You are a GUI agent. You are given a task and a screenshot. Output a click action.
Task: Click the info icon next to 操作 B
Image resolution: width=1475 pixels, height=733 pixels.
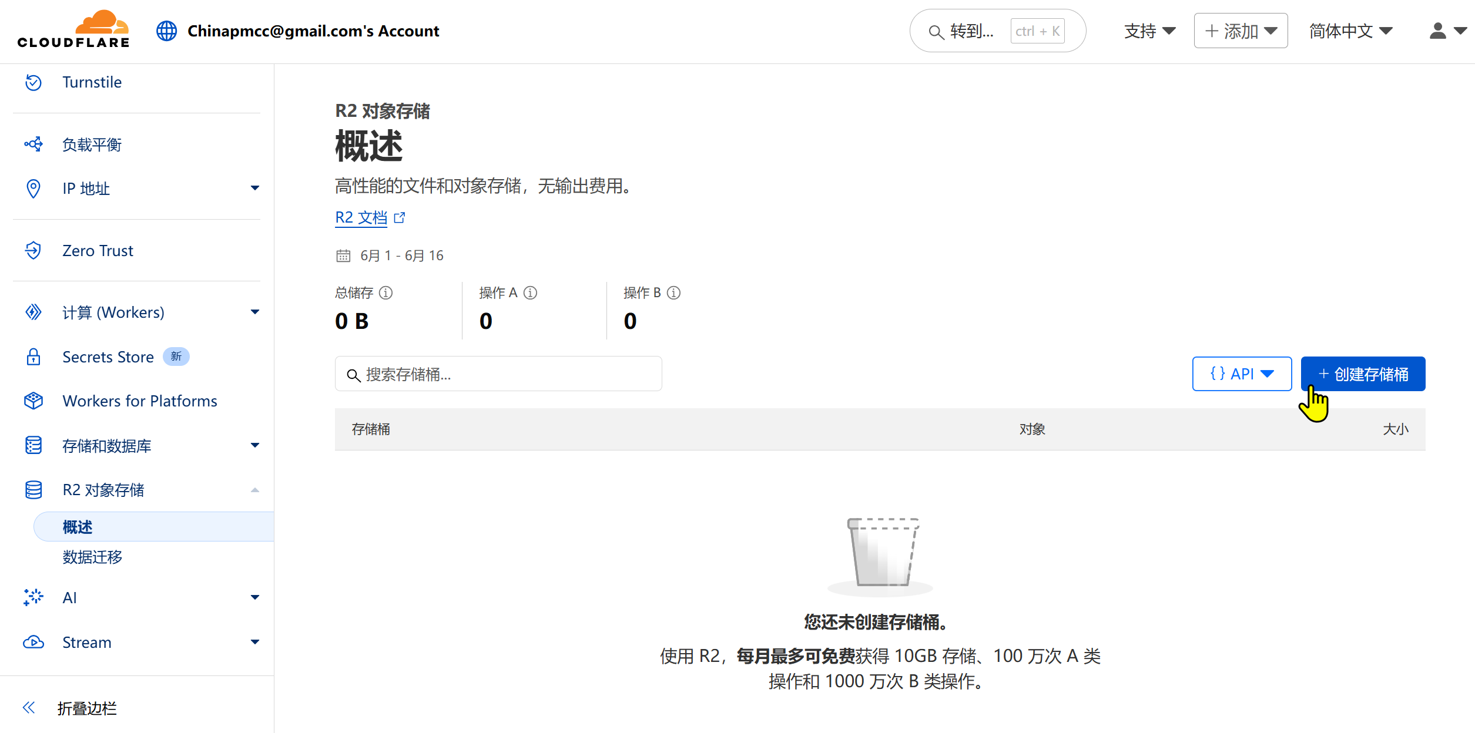point(674,292)
